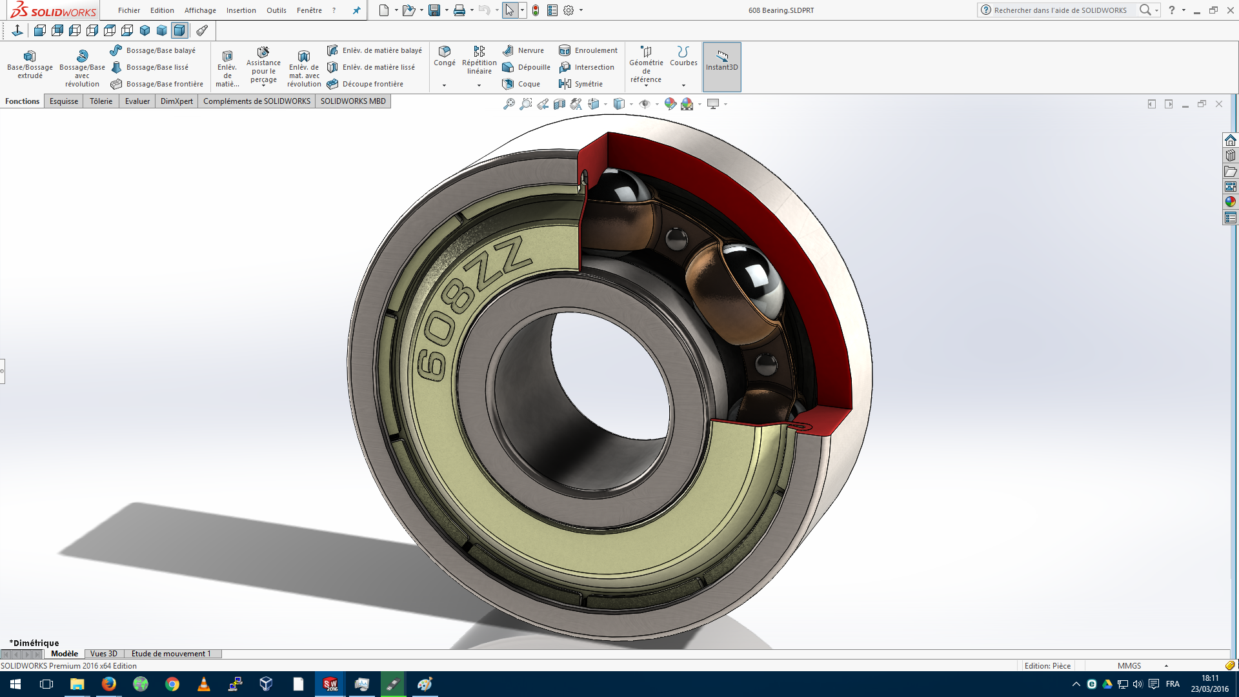Viewport: 1239px width, 697px height.
Task: Switch to the Esquisse tab
Action: point(64,101)
